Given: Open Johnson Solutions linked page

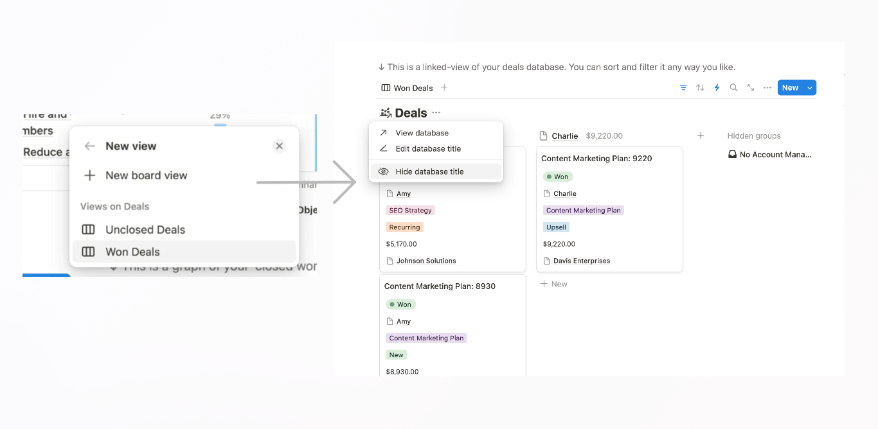Looking at the screenshot, I should [421, 261].
